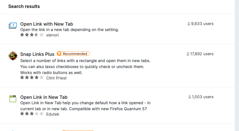This screenshot has width=239, height=131.
Task: Open the "Open Link with New Tab" title link
Action: coord(46,24)
